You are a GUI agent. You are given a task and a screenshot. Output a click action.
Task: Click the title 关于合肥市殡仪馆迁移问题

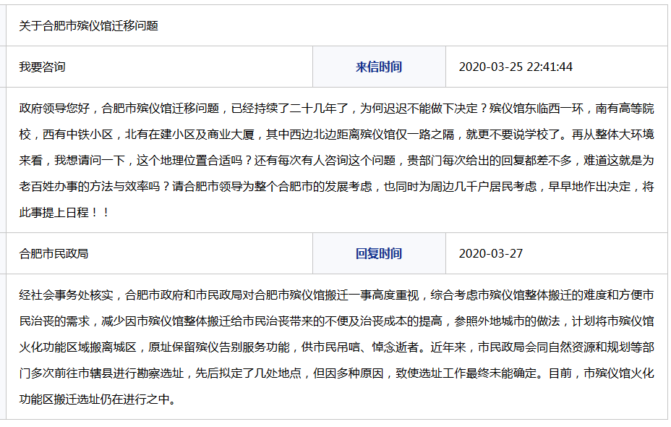[89, 26]
